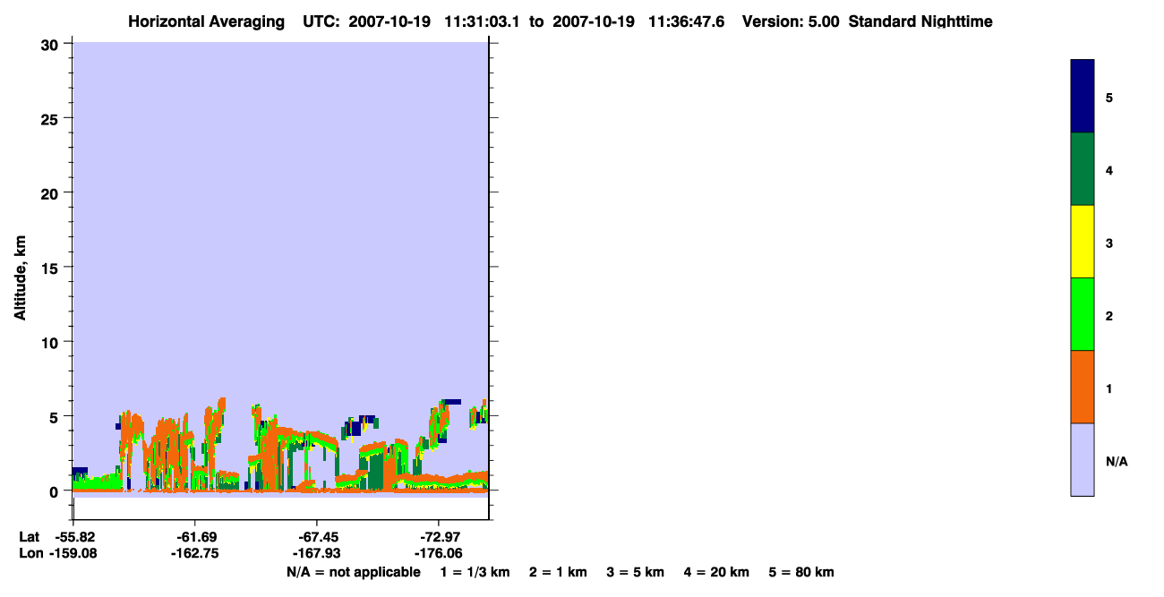Screen dimensions: 1164x597
Task: Click the longitude value -162.75
Action: tap(195, 554)
